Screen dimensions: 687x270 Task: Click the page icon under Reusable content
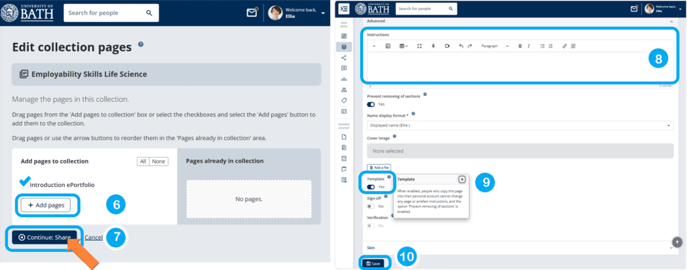[344, 137]
